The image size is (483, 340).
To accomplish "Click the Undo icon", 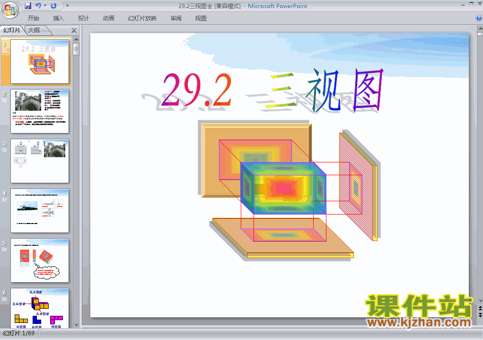I will click(x=38, y=6).
